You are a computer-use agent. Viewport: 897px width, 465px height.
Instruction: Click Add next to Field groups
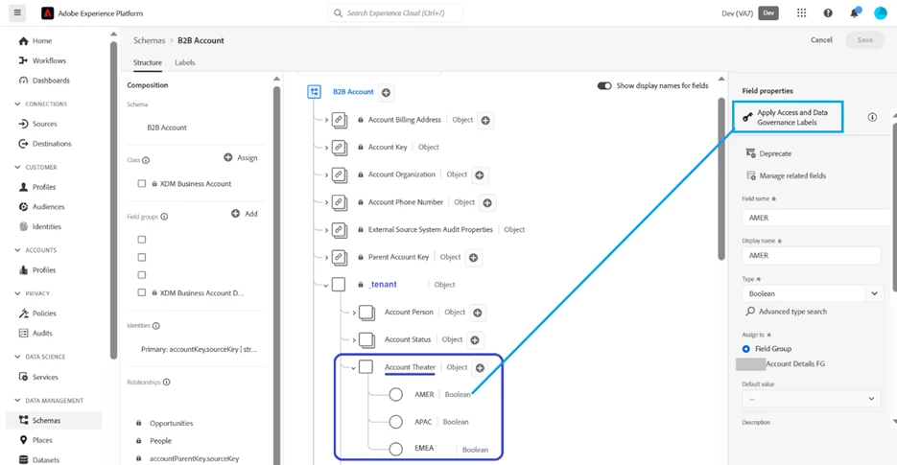[245, 214]
